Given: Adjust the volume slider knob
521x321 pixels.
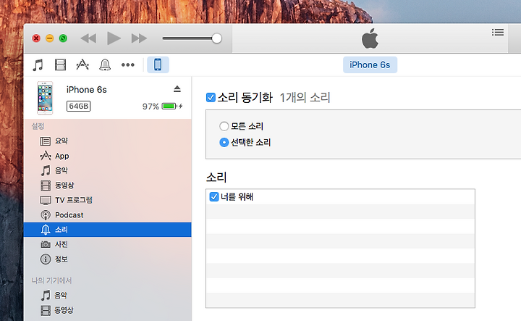Looking at the screenshot, I should point(216,38).
